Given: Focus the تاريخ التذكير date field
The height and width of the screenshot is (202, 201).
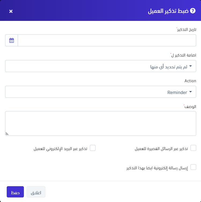Looking at the screenshot, I should pyautogui.click(x=107, y=40).
